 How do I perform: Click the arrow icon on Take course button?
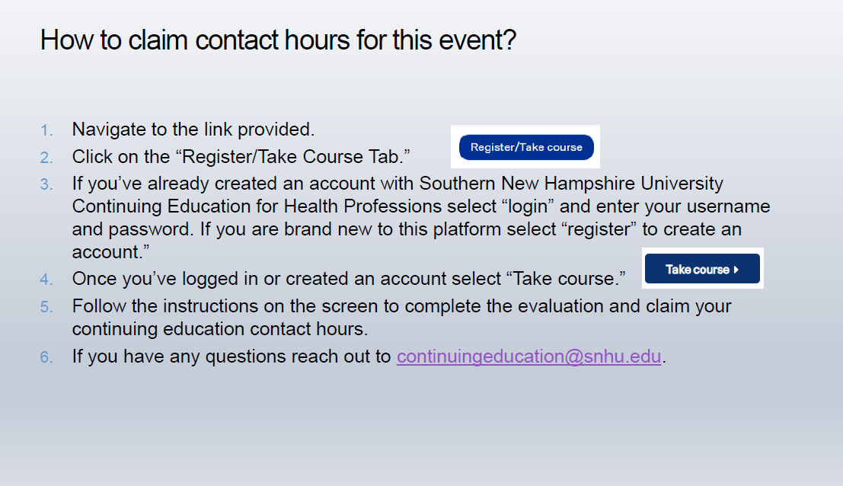(x=736, y=270)
